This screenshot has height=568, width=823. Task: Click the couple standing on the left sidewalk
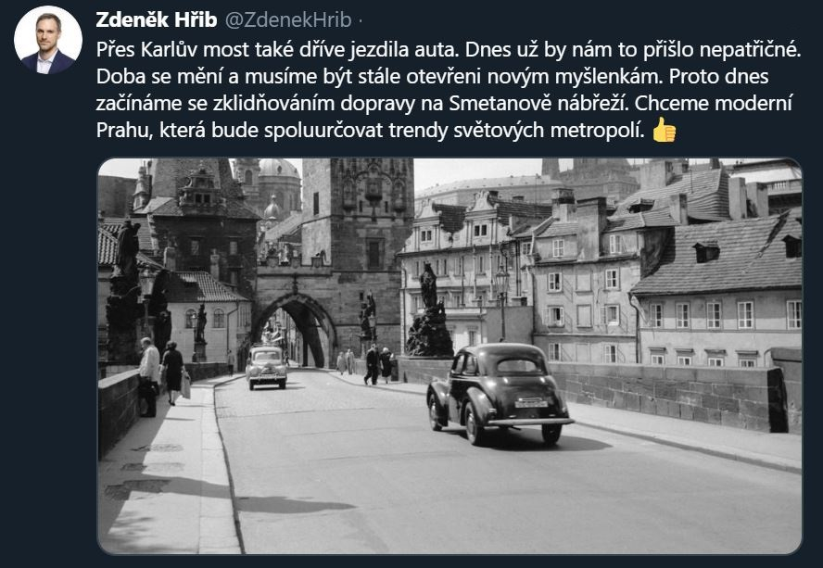click(x=160, y=375)
